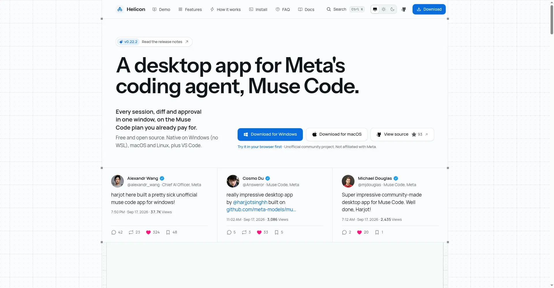Screen dimensions: 554x288
Task: Open the Demo nav item
Action: point(161,10)
